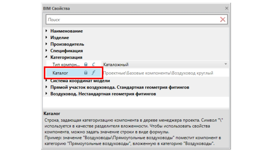Clear the search field with red X
Image resolution: width=272 pixels, height=153 pixels.
tap(223, 19)
